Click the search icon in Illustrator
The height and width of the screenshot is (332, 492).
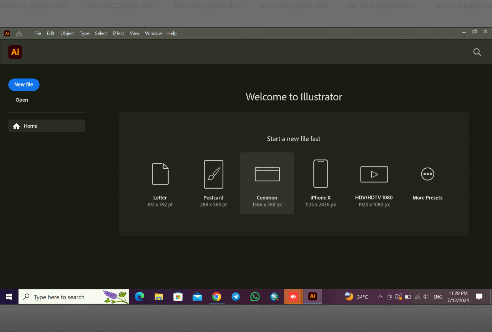pyautogui.click(x=477, y=52)
